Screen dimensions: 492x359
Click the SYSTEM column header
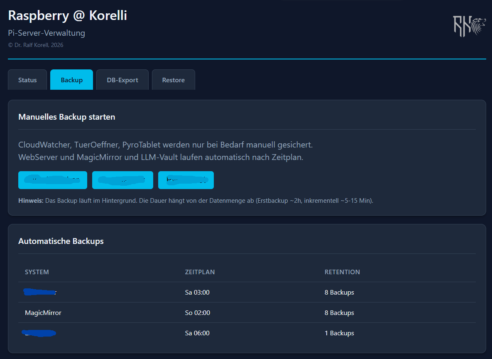(37, 272)
